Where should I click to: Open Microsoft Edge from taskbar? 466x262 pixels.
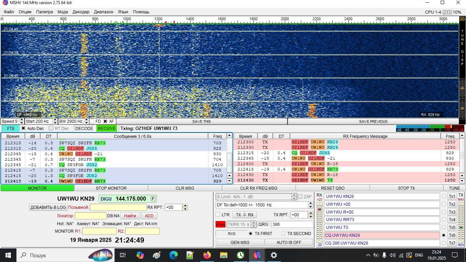(x=174, y=255)
